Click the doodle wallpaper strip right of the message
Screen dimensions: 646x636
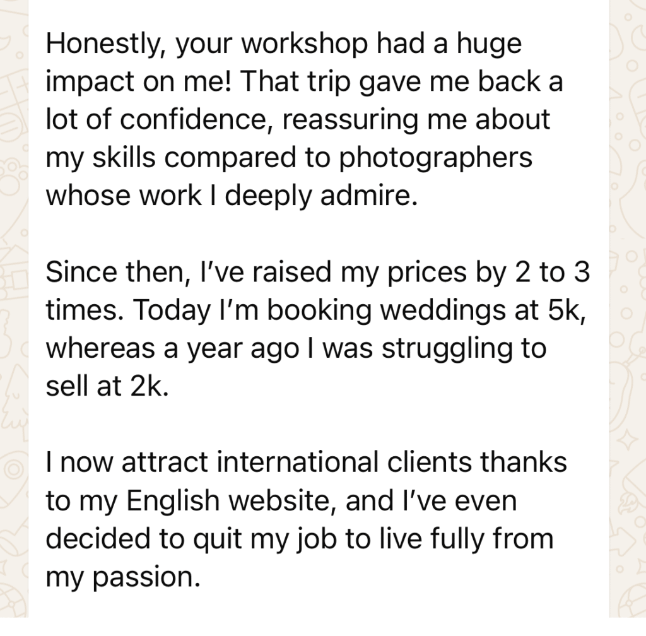coord(627,315)
